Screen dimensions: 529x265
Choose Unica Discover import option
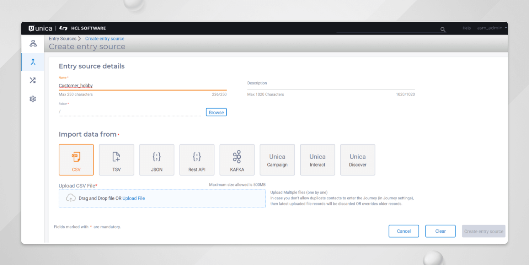pos(357,159)
